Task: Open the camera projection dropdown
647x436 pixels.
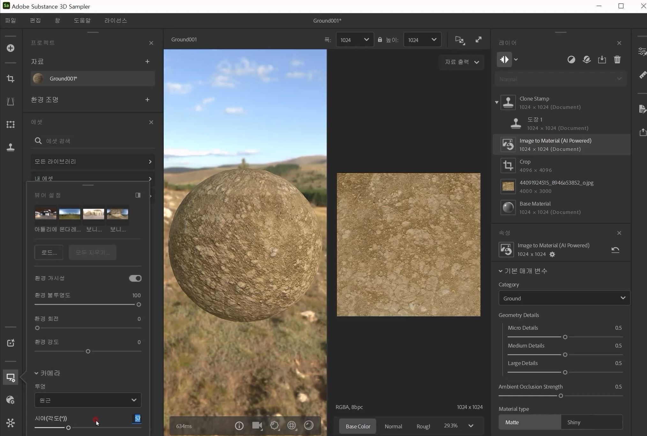Action: pos(88,400)
